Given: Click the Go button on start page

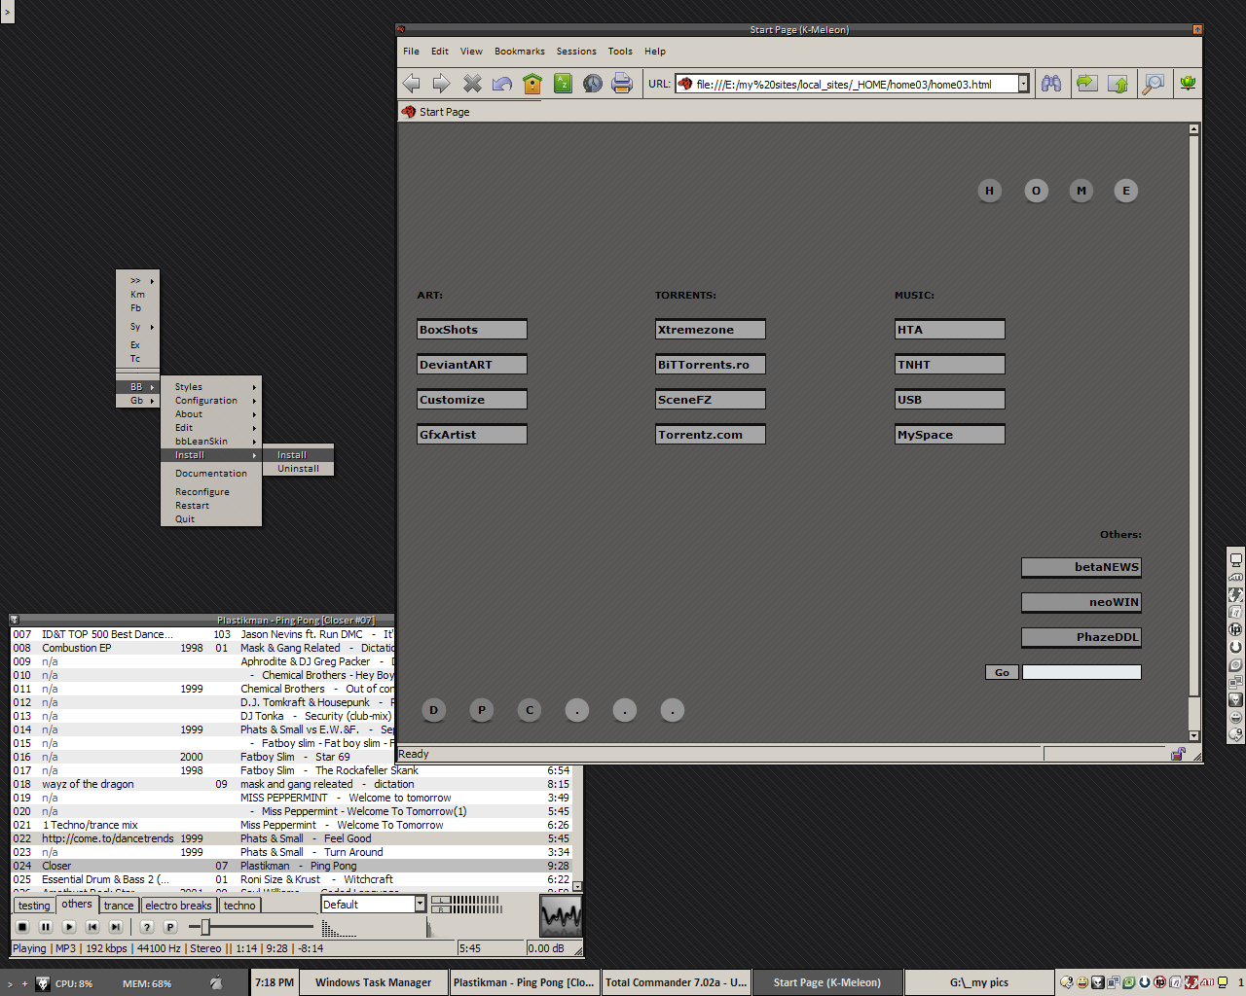Looking at the screenshot, I should [1002, 672].
